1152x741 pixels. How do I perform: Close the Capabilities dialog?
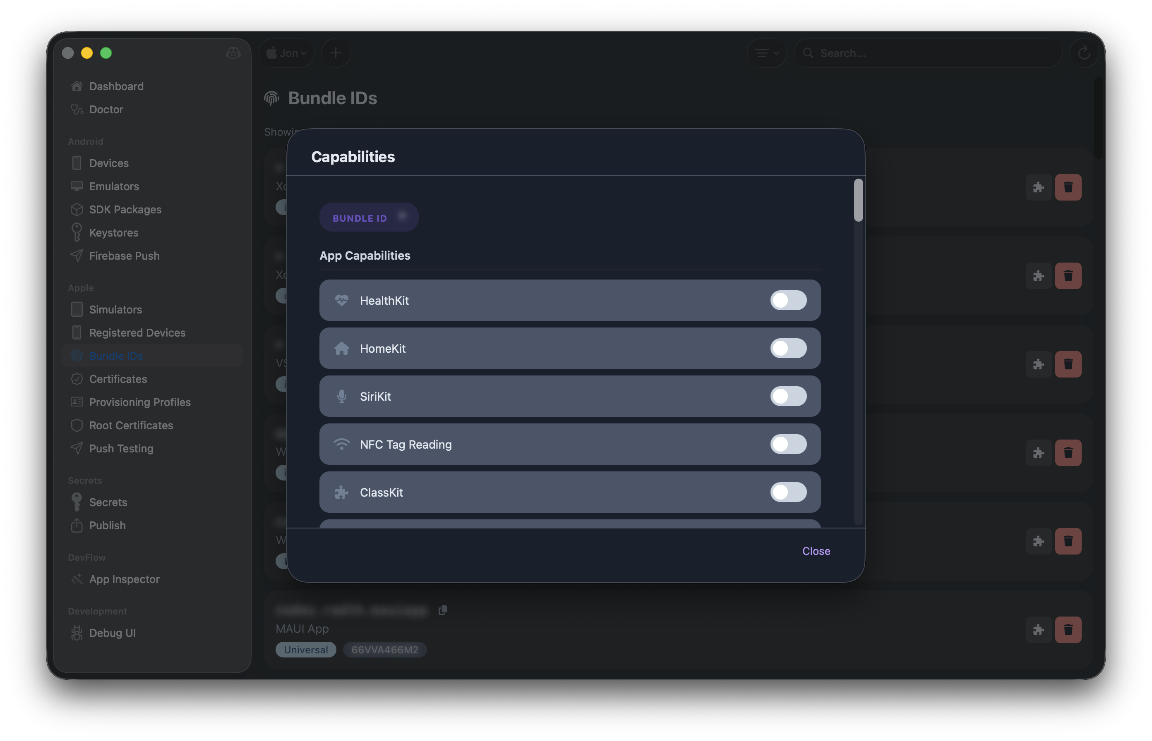pos(816,551)
